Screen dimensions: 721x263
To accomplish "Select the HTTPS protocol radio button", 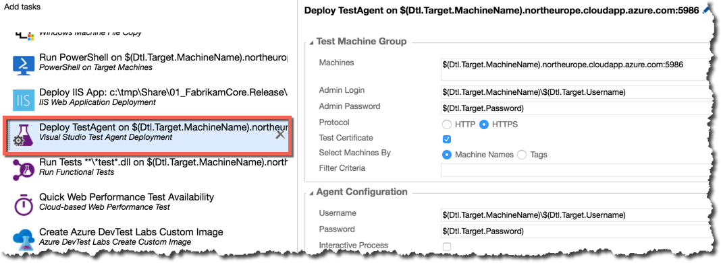I will click(x=483, y=124).
